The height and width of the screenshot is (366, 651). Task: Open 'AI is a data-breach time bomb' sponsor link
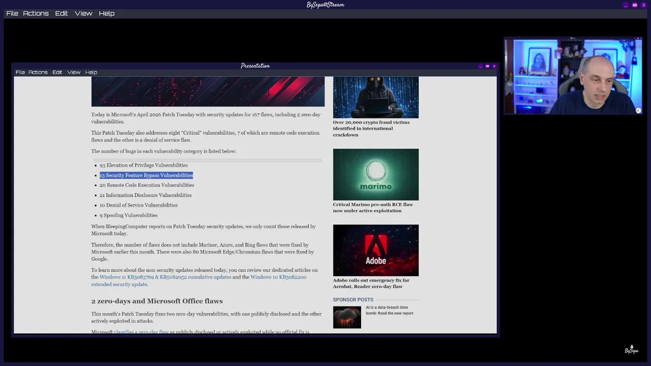click(x=390, y=310)
